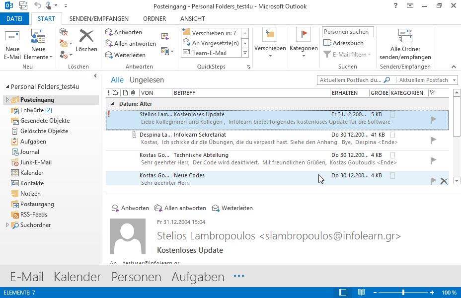This screenshot has height=298, width=461.
Task: Open the Adressbuch
Action: tap(343, 43)
